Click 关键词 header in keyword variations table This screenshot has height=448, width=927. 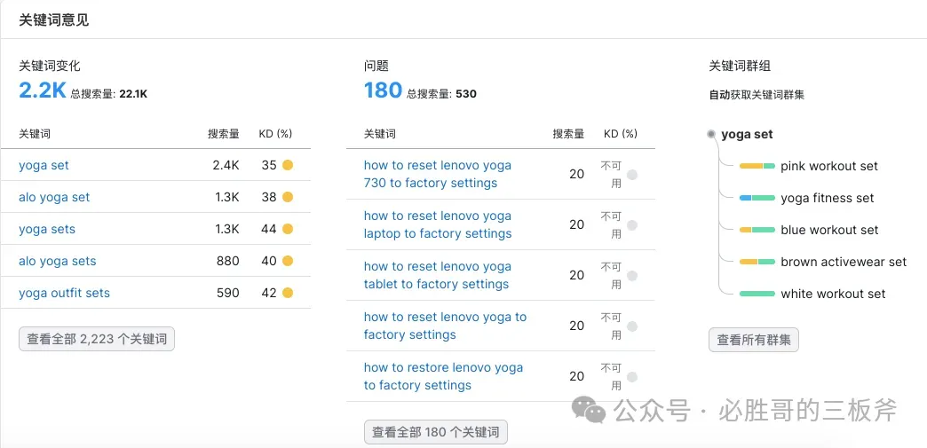pyautogui.click(x=35, y=134)
